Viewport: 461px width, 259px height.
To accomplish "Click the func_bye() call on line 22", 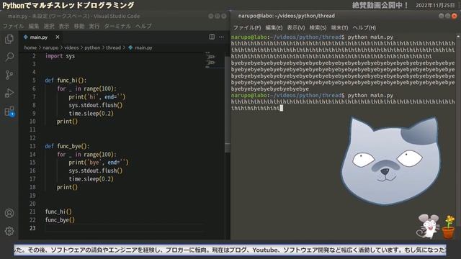I will click(x=60, y=220).
